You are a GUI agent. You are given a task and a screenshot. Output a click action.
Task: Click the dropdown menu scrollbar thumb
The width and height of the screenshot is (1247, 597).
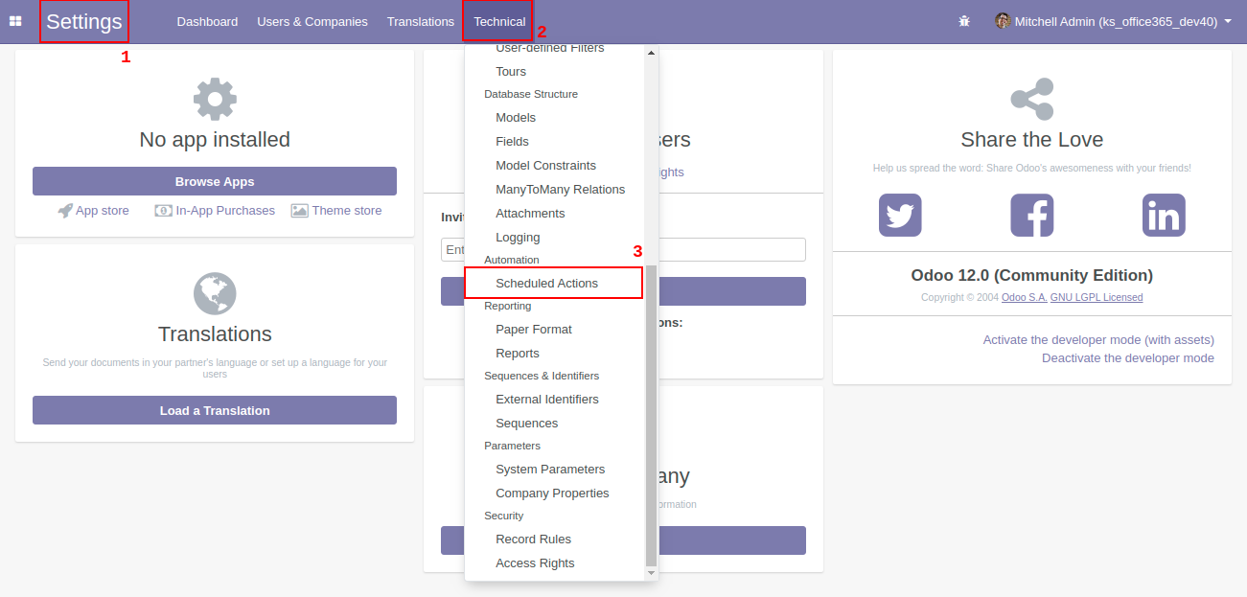(x=652, y=412)
